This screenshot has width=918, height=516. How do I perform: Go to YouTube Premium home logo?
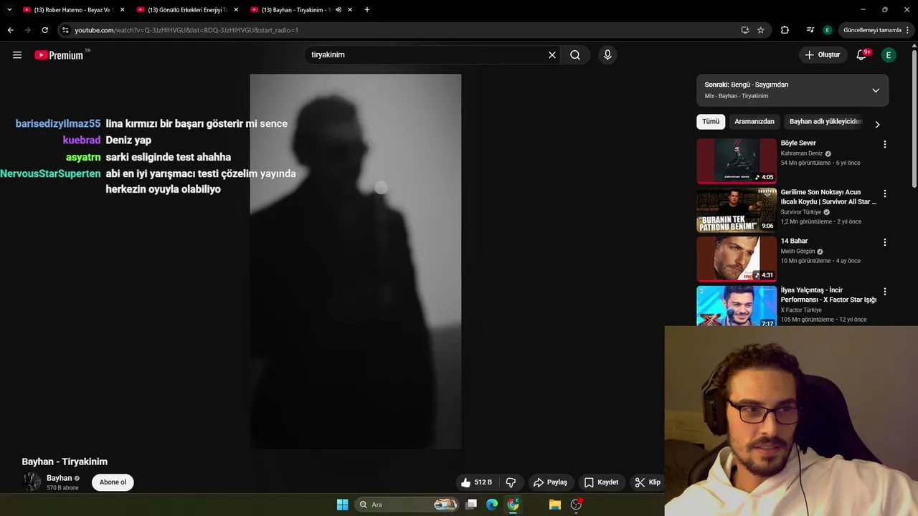click(x=59, y=55)
